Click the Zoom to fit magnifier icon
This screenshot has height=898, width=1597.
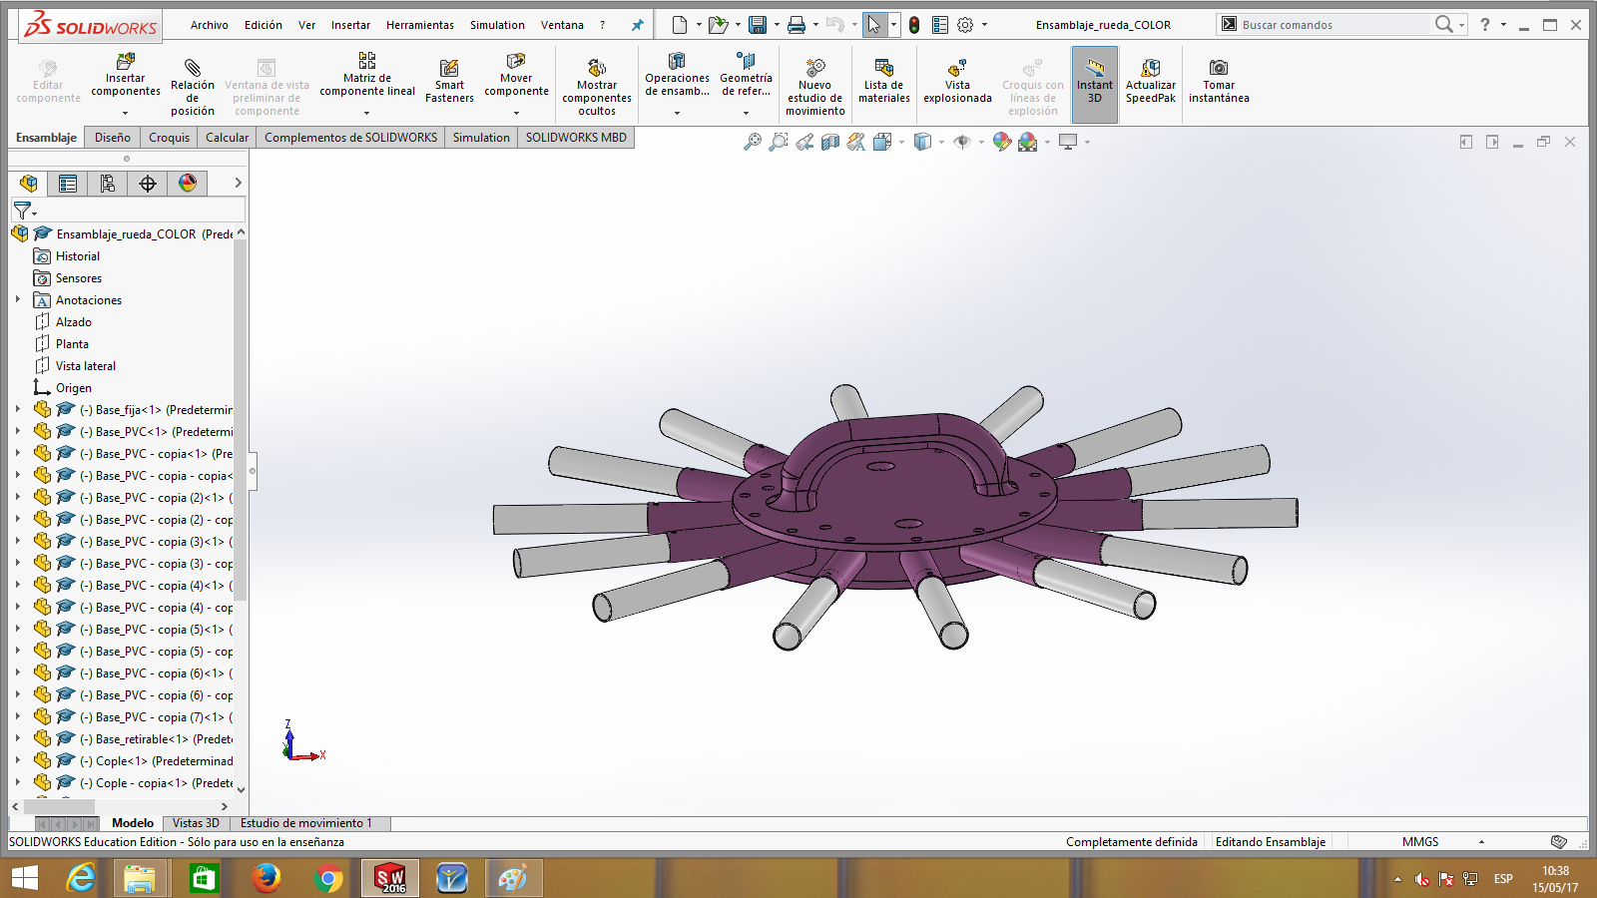point(753,143)
